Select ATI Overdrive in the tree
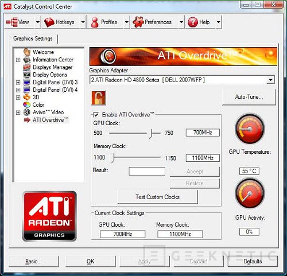 (x=51, y=120)
